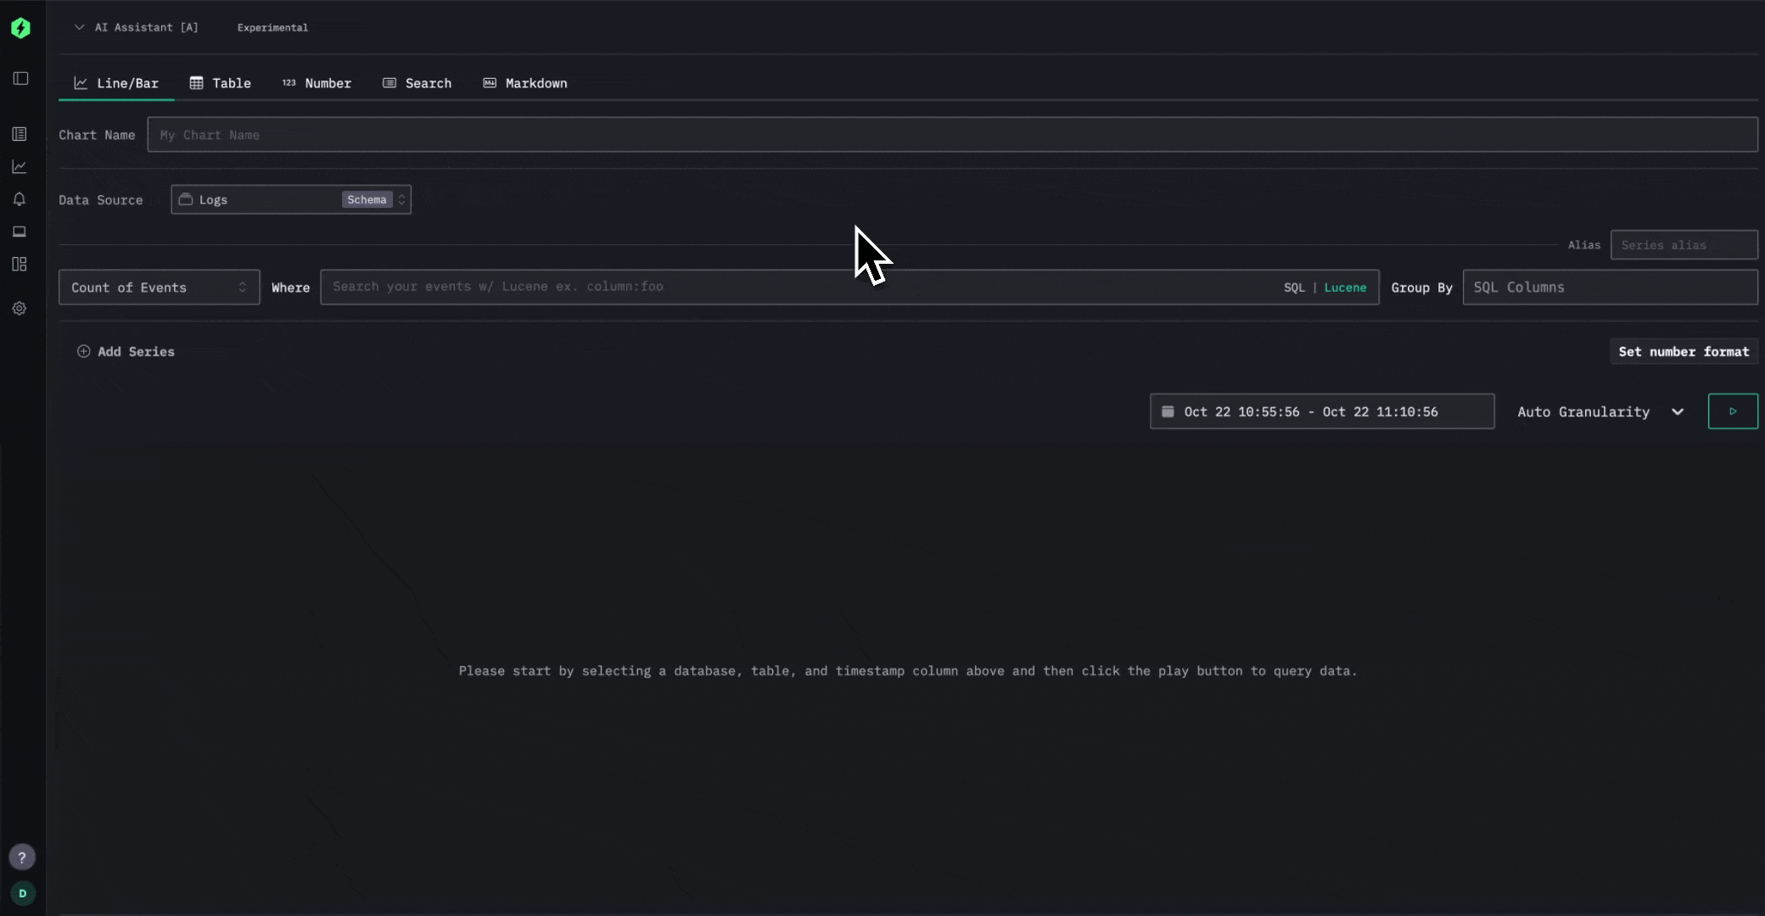Open client sessions laptop icon
The height and width of the screenshot is (916, 1765).
[x=20, y=232]
